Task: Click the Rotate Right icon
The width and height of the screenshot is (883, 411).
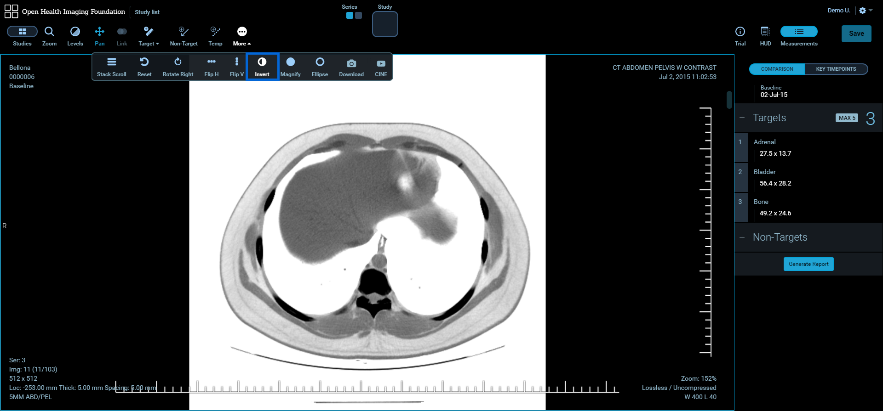Action: pyautogui.click(x=178, y=67)
